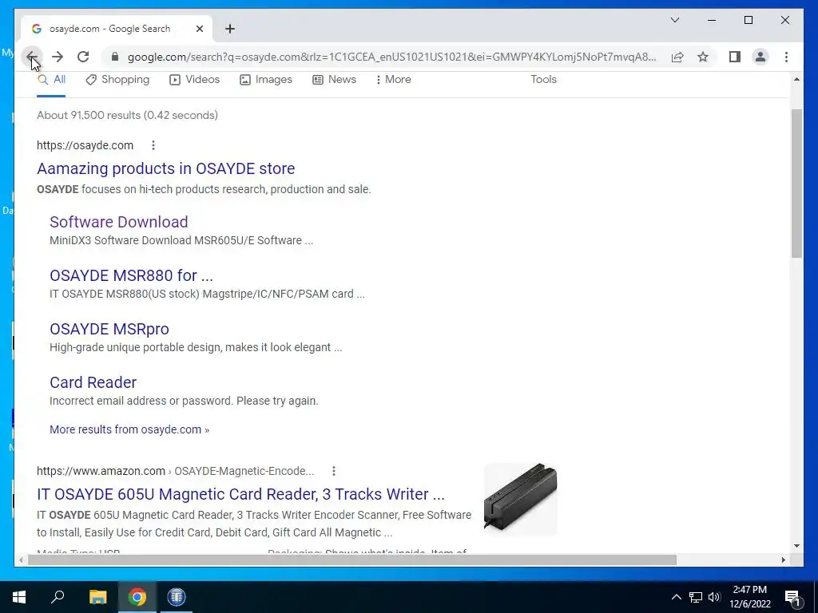Switch to Images results
The height and width of the screenshot is (613, 818).
(x=265, y=80)
